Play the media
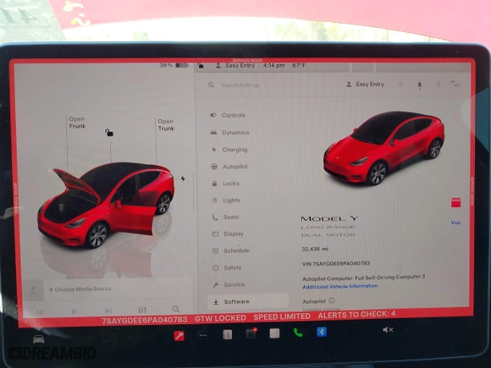This screenshot has width=491, height=368. 74,311
